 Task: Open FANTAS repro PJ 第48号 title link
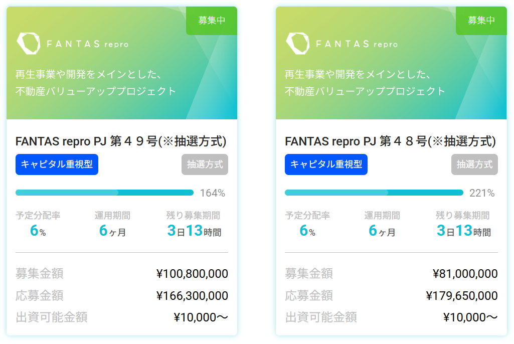pyautogui.click(x=391, y=141)
